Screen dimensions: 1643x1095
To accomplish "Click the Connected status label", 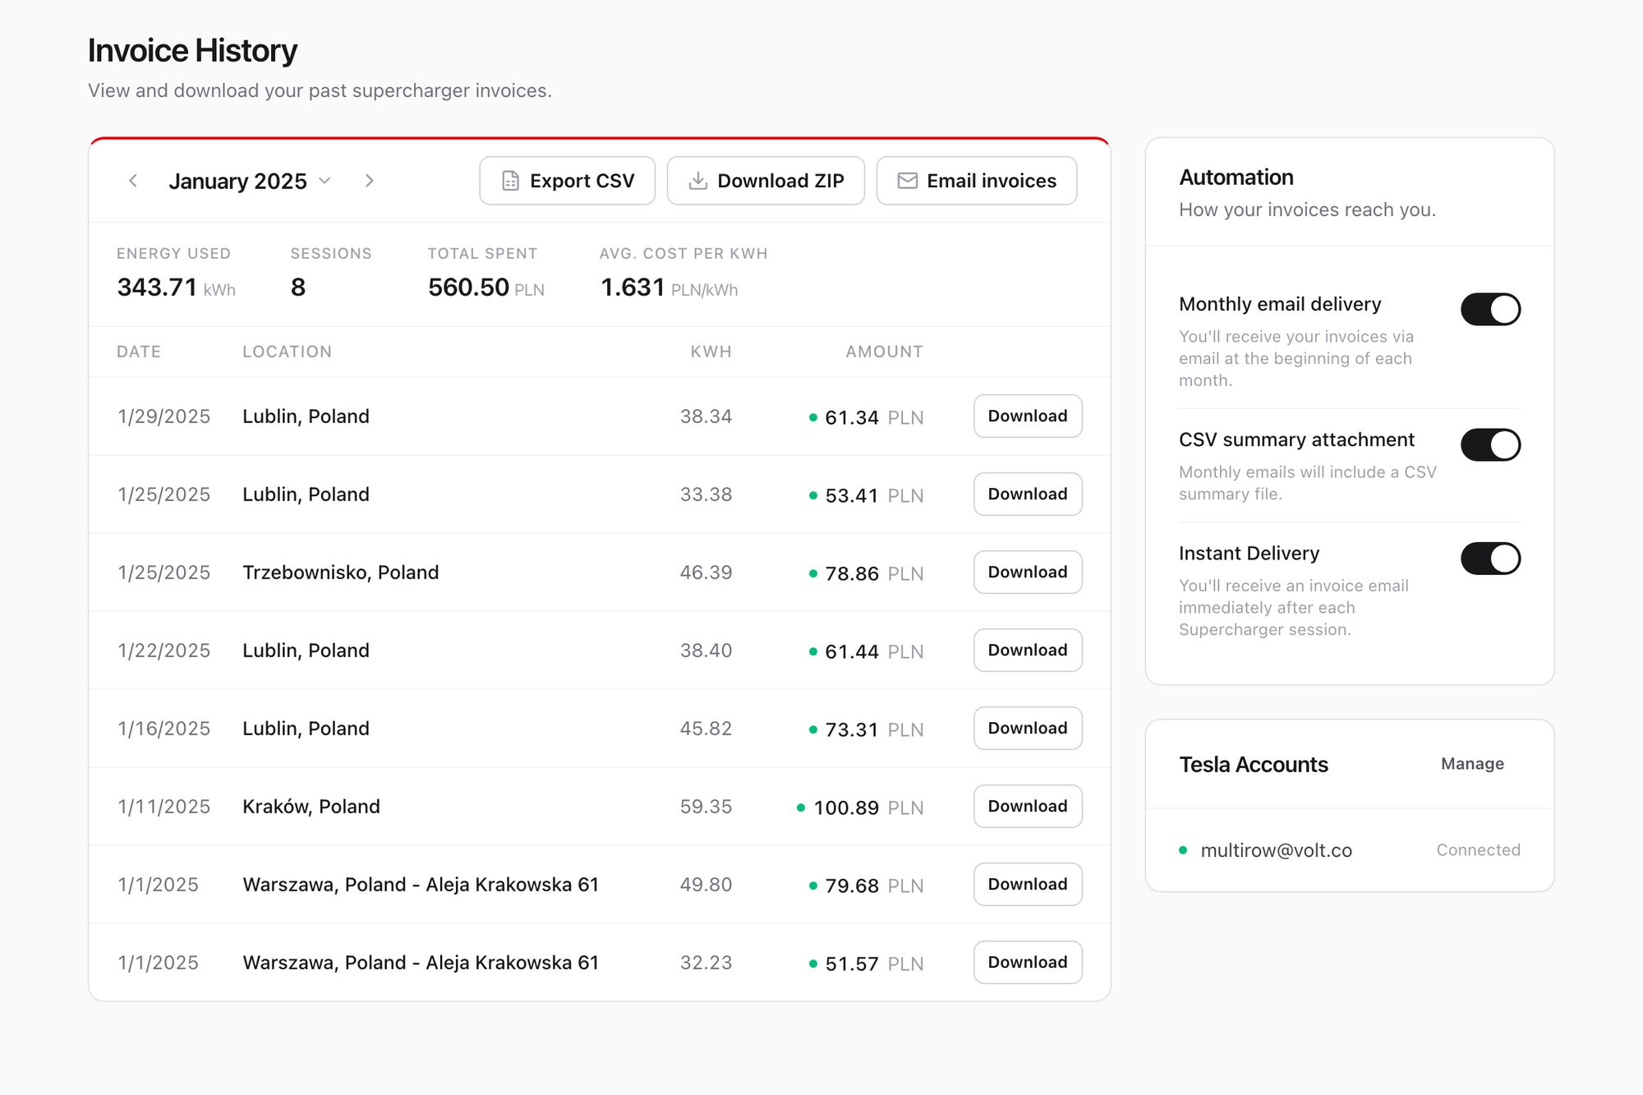I will tap(1478, 850).
